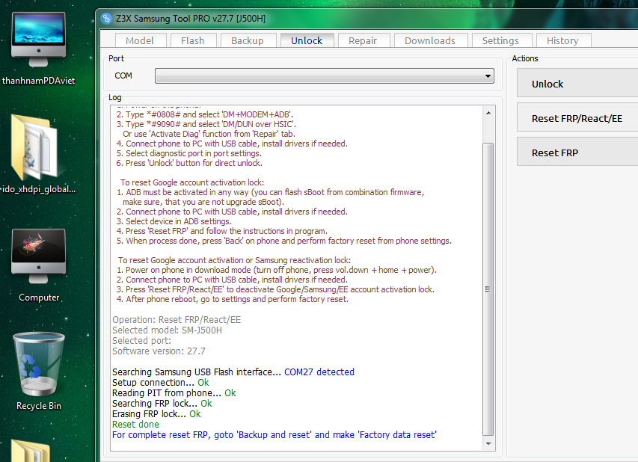This screenshot has width=638, height=462.
Task: Go to the Downloads tab
Action: (430, 40)
